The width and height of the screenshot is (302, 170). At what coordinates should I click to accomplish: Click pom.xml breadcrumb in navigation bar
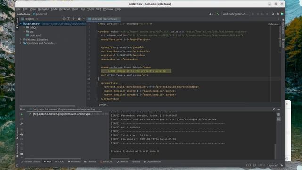[40, 14]
